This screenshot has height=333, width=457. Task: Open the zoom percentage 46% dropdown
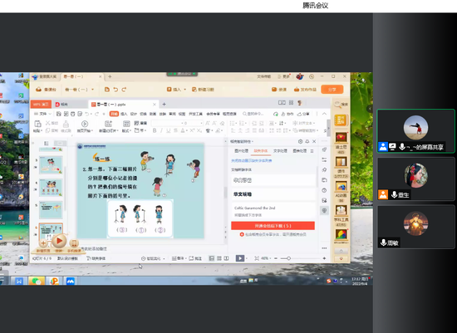pyautogui.click(x=266, y=258)
